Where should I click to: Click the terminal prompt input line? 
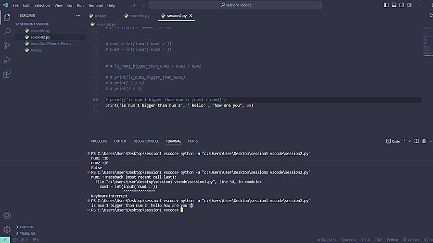tap(182, 210)
